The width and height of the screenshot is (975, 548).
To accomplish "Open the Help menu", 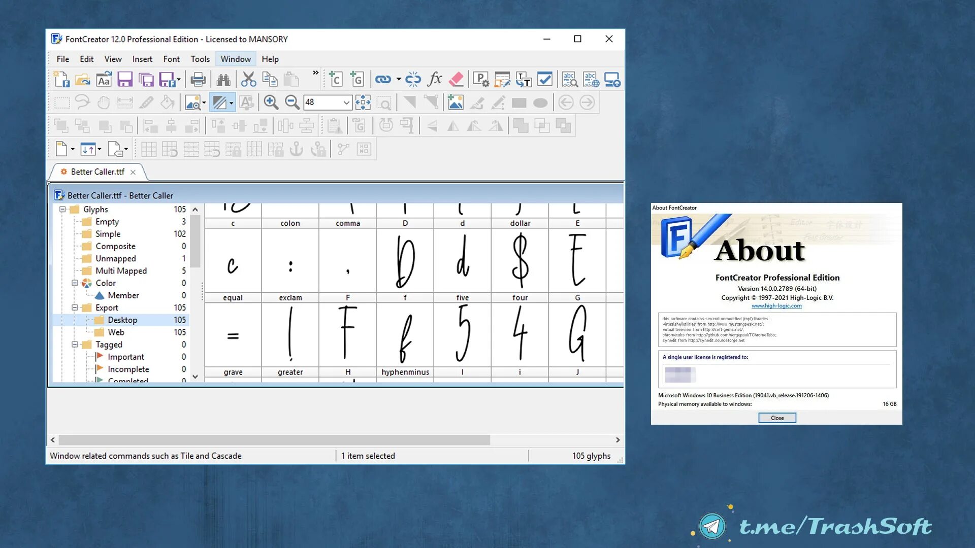I will click(270, 59).
